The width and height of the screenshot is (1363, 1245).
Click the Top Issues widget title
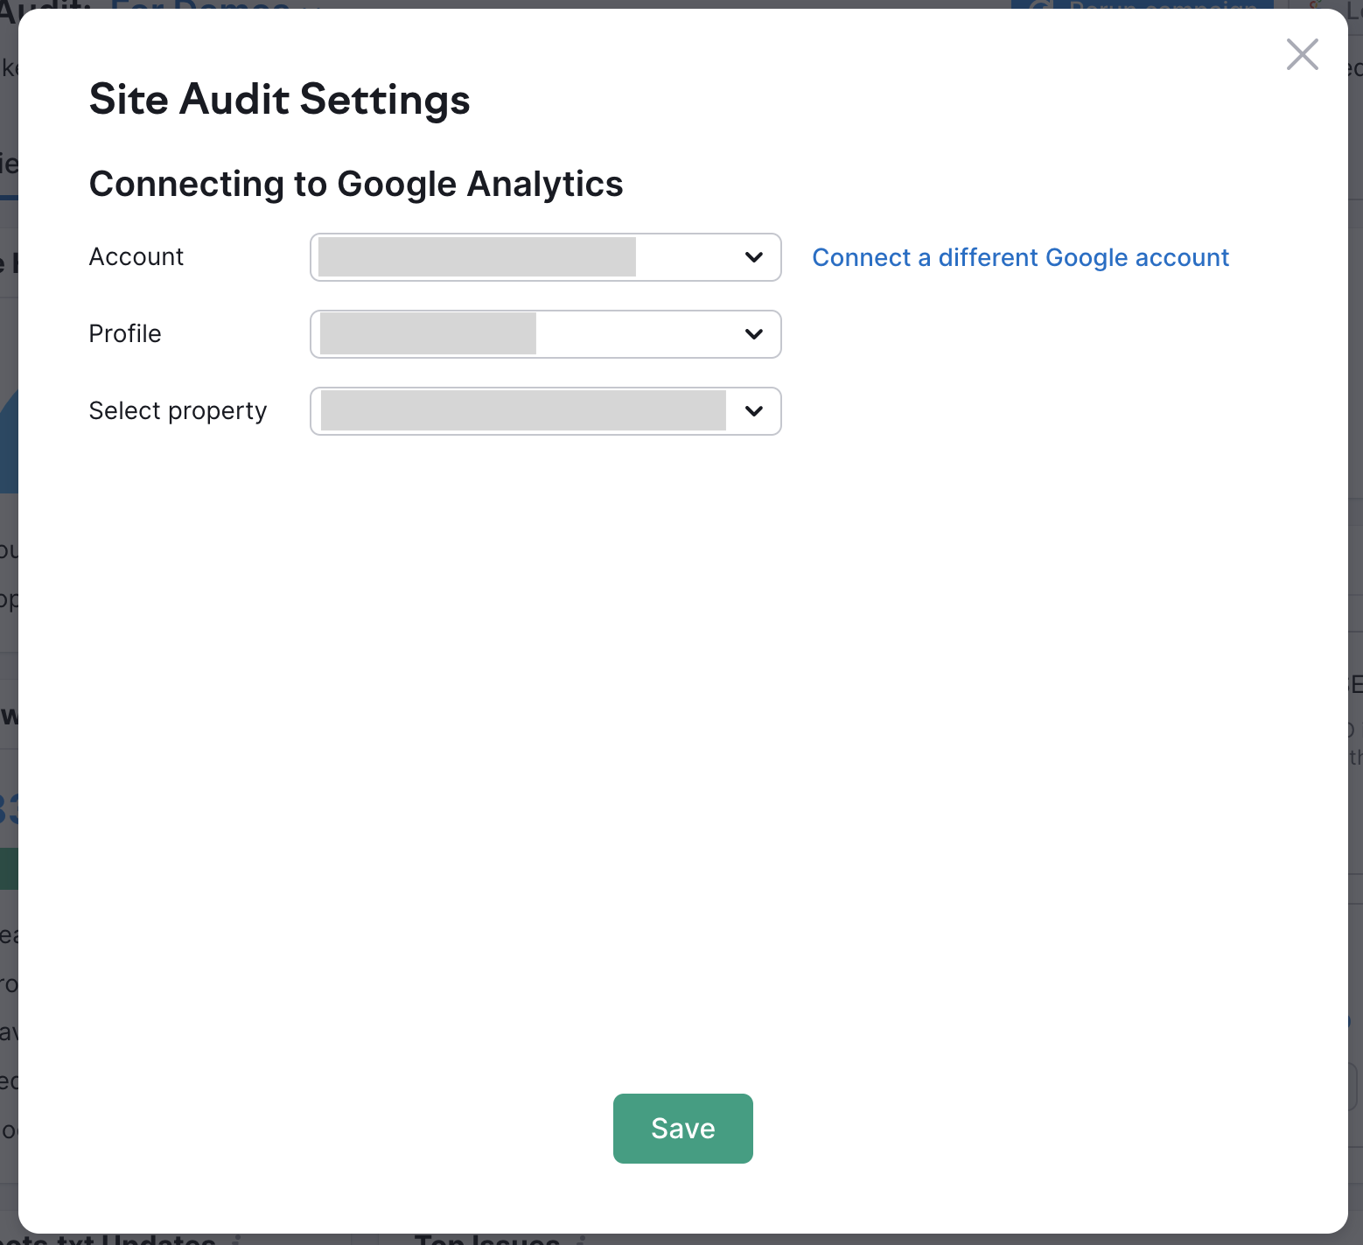pos(486,1240)
